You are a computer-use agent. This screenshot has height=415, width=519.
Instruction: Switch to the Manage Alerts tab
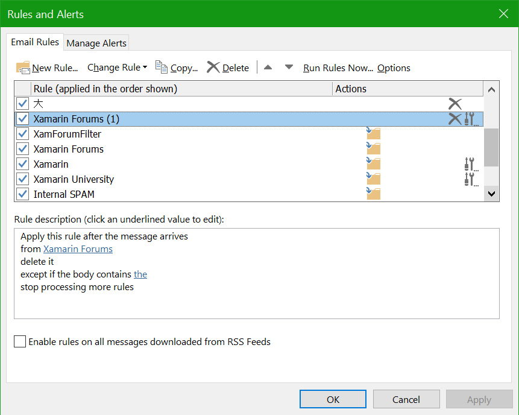pos(96,43)
